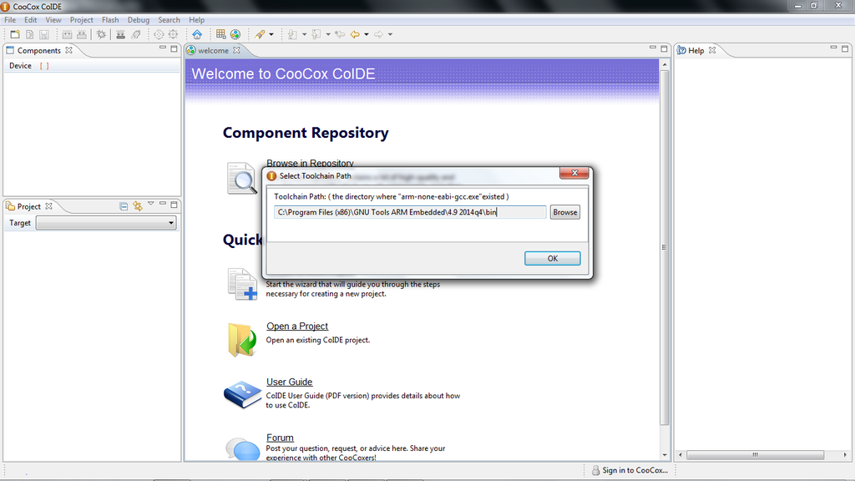Screen dimensions: 855x481
Task: Close the Select Toolchain Path dialog
Action: (574, 173)
